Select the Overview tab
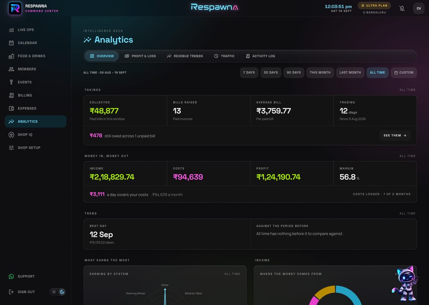Image resolution: width=429 pixels, height=305 pixels. 102,56
